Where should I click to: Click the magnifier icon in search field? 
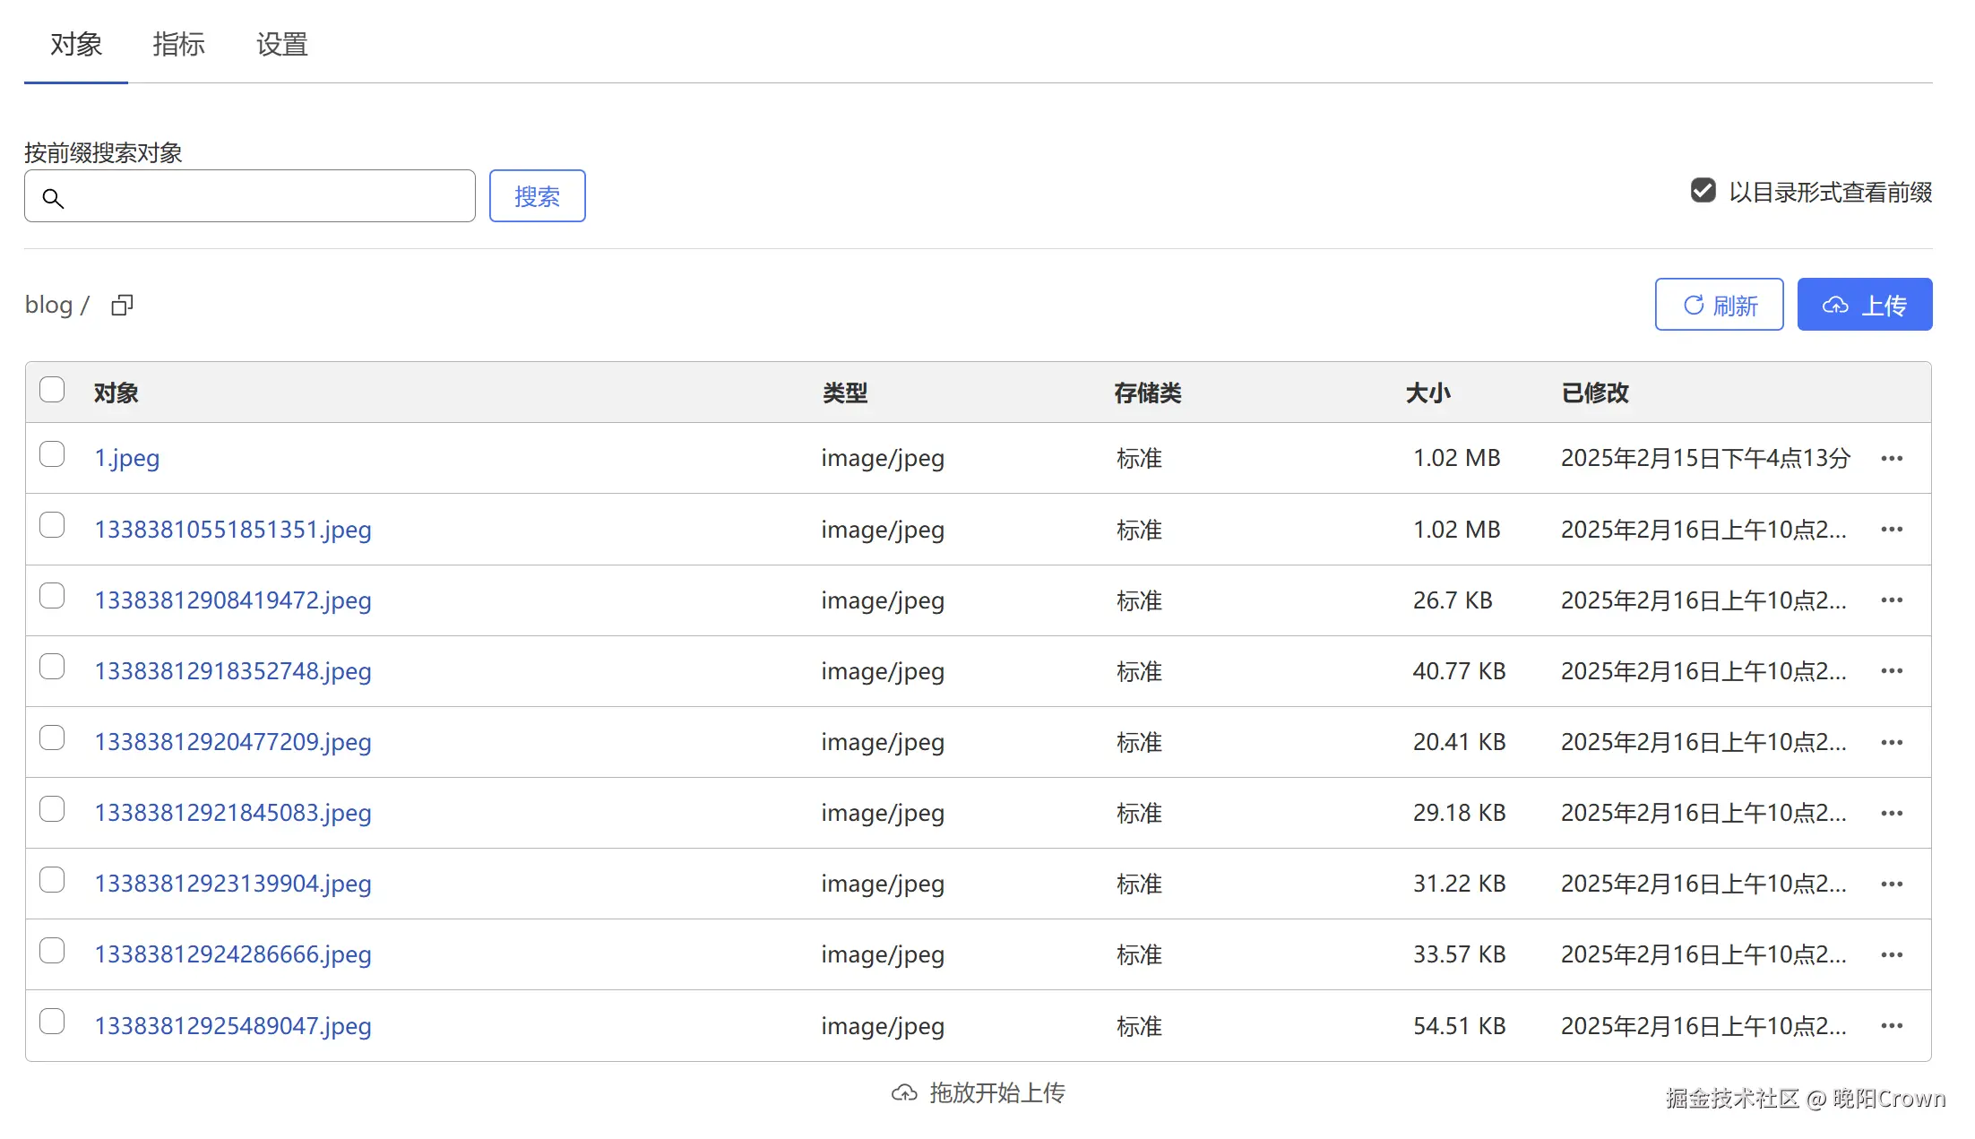(x=53, y=198)
